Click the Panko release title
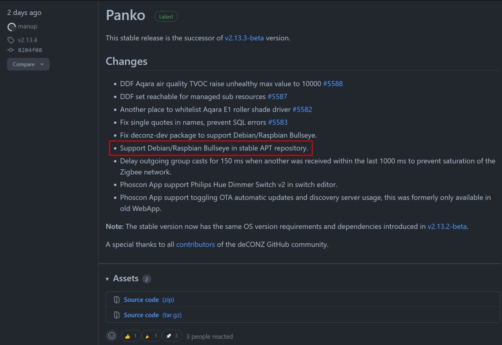This screenshot has height=345, width=502. tap(125, 15)
